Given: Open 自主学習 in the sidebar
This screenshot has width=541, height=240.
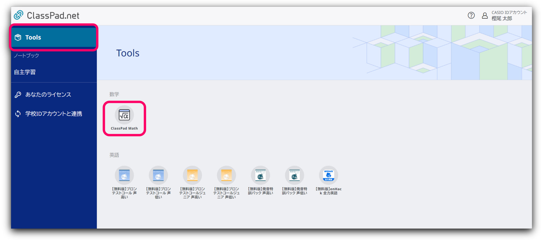Looking at the screenshot, I should point(25,72).
